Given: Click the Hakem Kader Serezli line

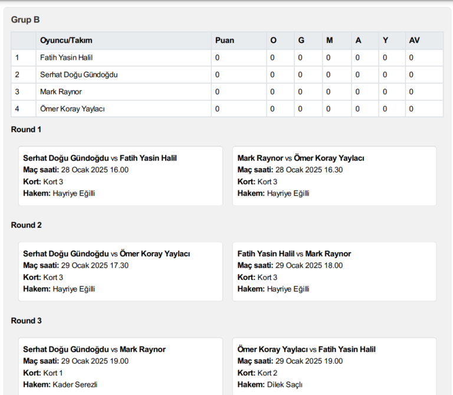Looking at the screenshot, I should pyautogui.click(x=60, y=385).
